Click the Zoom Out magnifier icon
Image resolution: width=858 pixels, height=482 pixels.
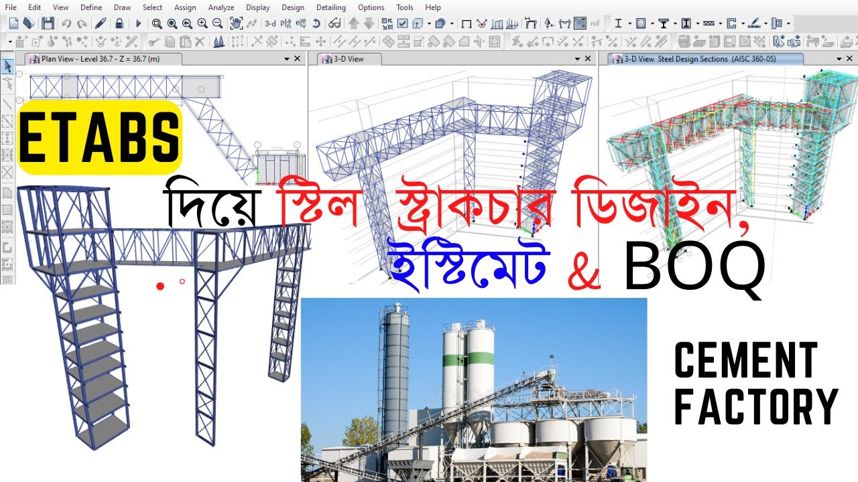click(217, 23)
